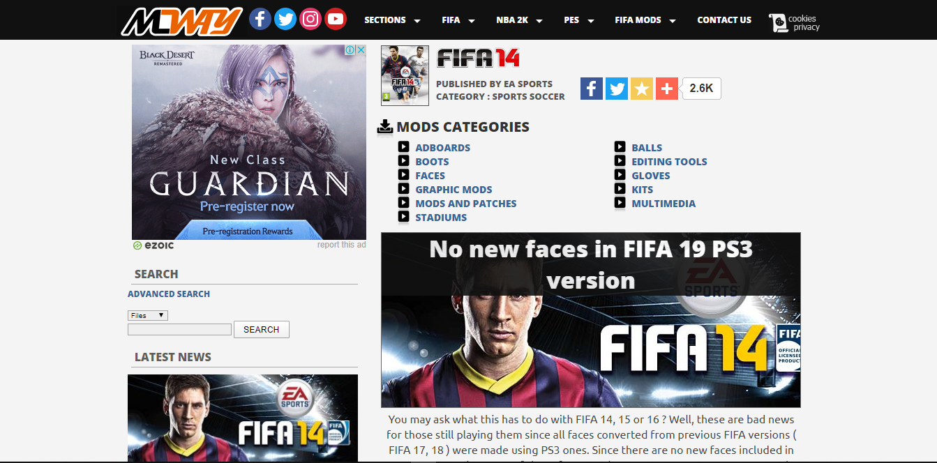Click the arrow icon beside EDITING TOOLS

tap(620, 161)
